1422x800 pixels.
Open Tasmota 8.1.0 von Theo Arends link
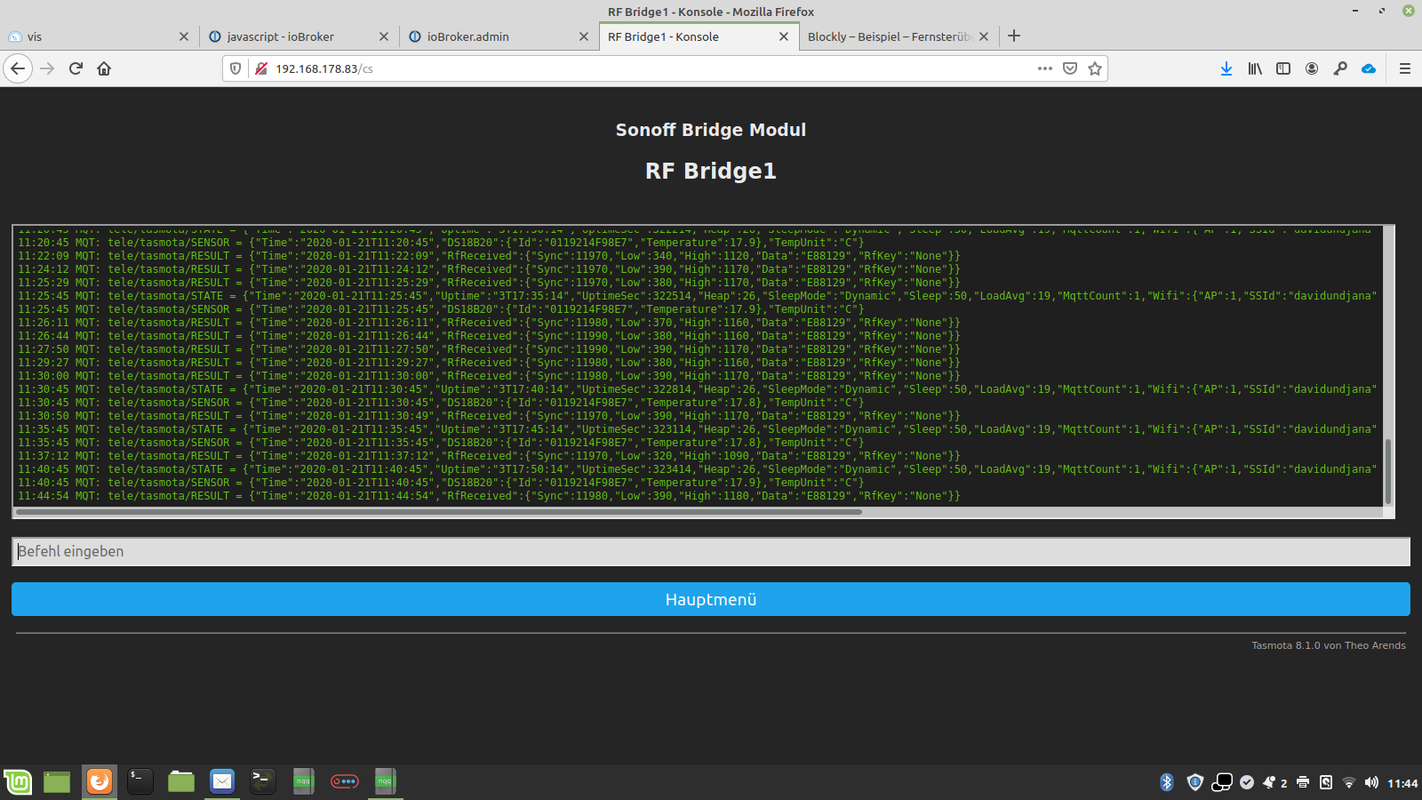tap(1329, 645)
